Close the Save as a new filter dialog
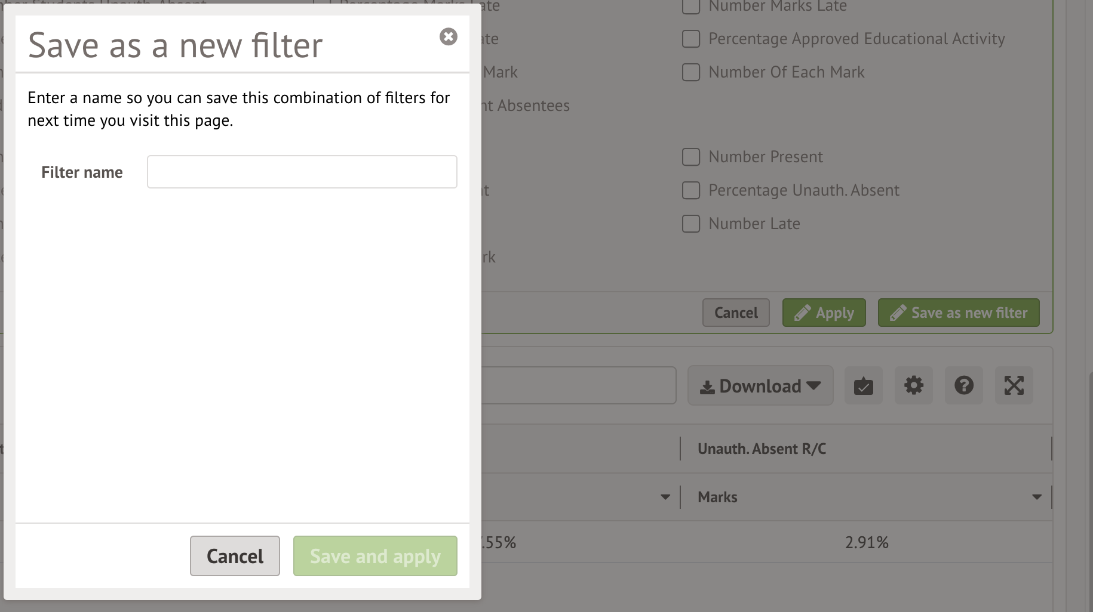The height and width of the screenshot is (612, 1093). 448,37
